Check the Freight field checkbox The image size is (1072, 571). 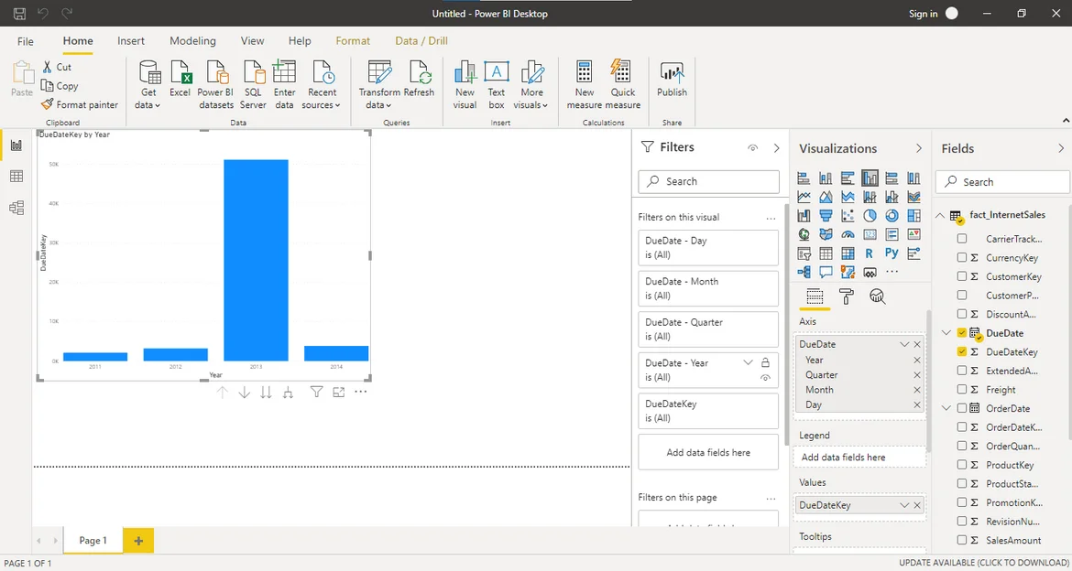click(961, 390)
